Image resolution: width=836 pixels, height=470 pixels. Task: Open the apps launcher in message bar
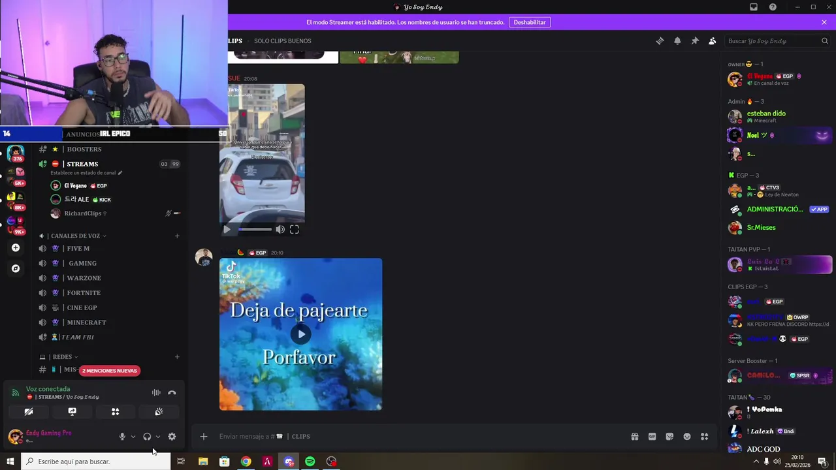705,437
